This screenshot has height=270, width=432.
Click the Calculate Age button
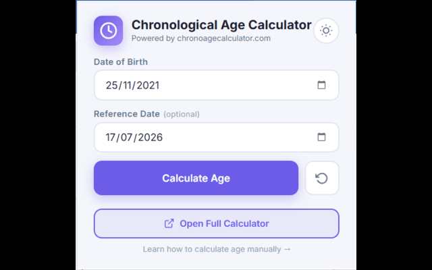pyautogui.click(x=196, y=178)
